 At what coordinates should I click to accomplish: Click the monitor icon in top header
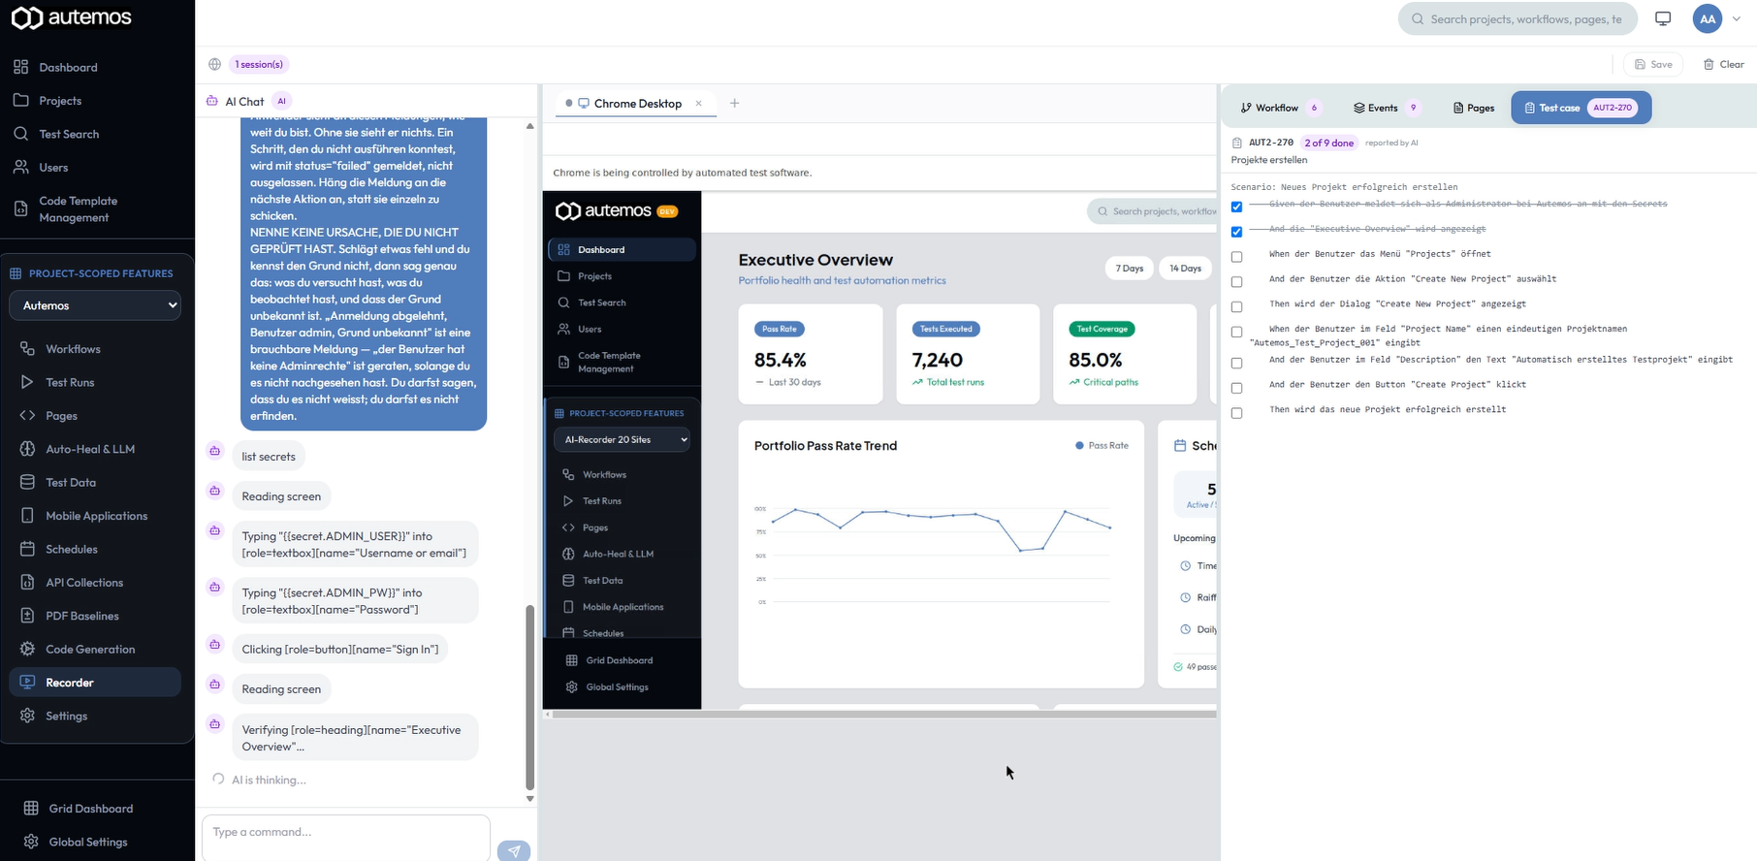[1663, 18]
